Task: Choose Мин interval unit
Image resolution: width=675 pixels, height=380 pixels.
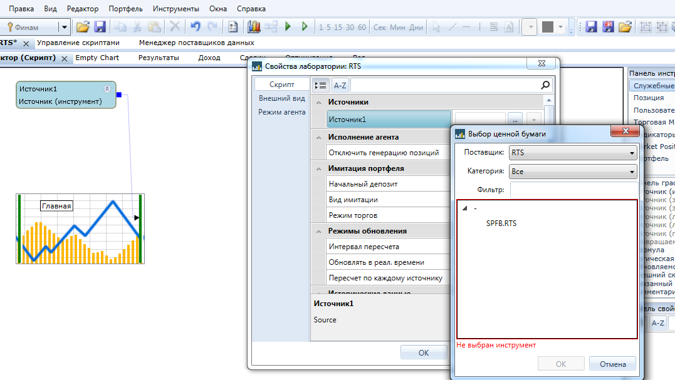Action: coord(397,28)
